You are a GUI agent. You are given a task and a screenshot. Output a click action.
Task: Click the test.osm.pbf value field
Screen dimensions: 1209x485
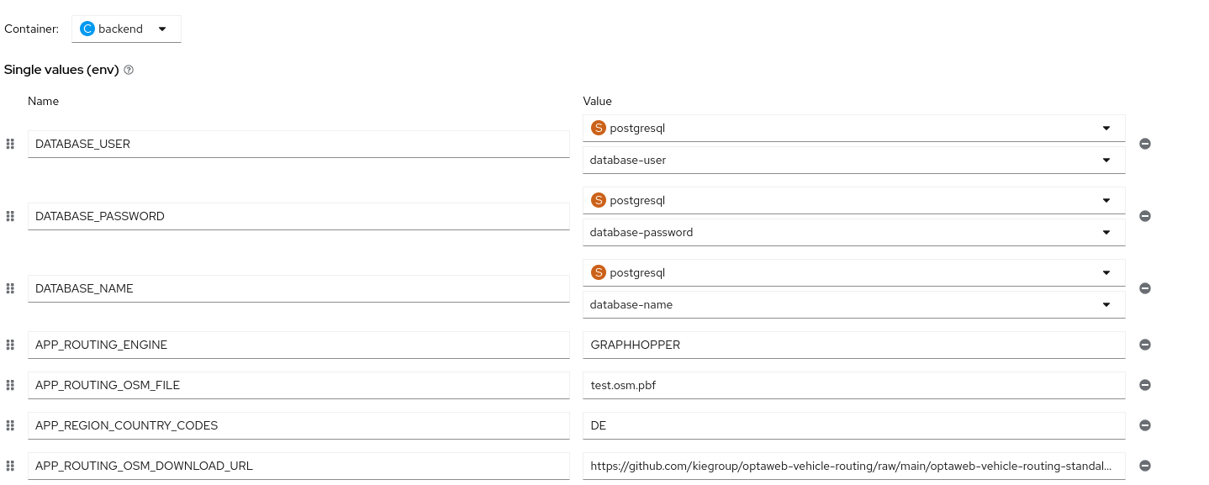[853, 385]
